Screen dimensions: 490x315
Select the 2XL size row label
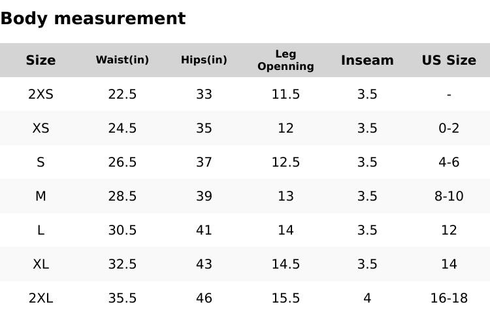[x=41, y=298]
